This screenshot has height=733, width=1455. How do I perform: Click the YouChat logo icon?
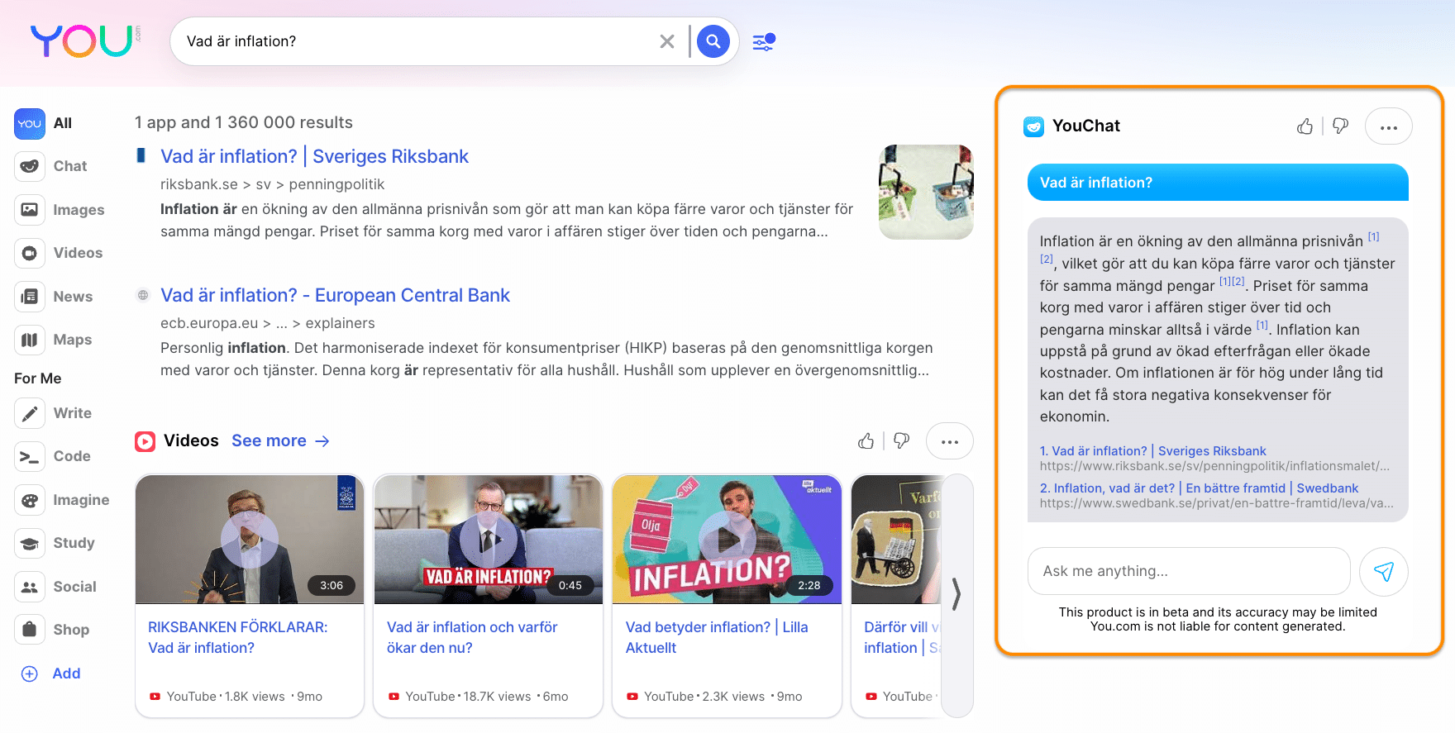(1033, 126)
